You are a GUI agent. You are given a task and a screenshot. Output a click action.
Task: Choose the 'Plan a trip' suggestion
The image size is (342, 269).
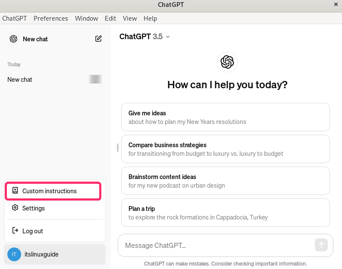pos(225,213)
